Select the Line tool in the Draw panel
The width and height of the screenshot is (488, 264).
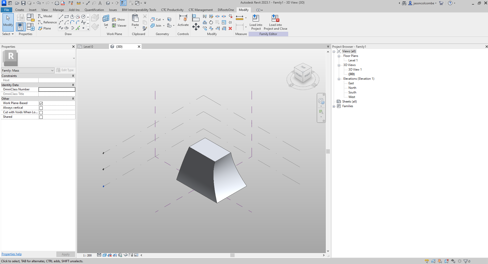pyautogui.click(x=61, y=16)
